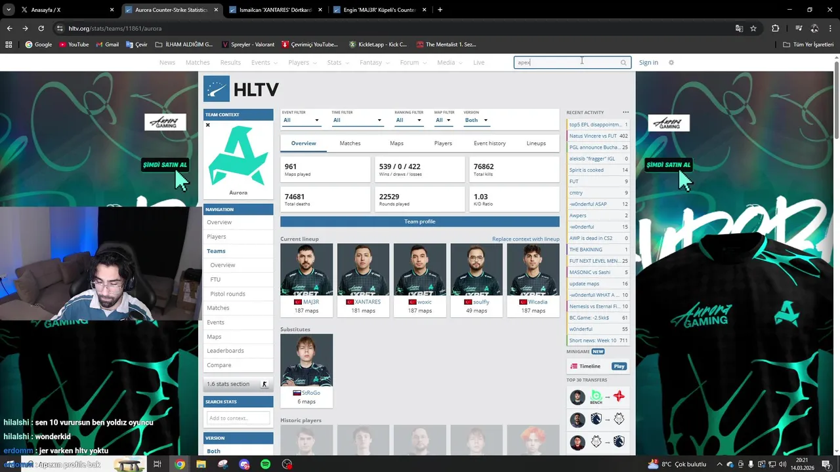Open Spotify from the taskbar
The image size is (840, 472).
(x=265, y=464)
